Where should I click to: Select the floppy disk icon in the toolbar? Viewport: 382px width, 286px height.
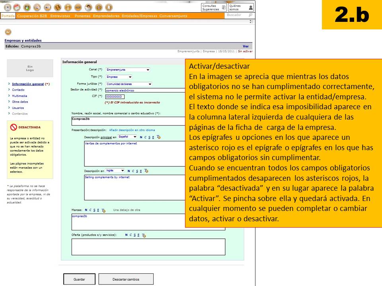27,7
